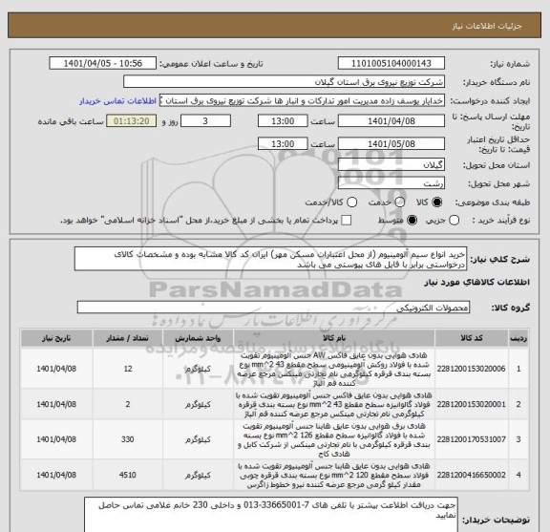Screen dimensions: 550x532
Task: Click the ردیف column header
Action: click(518, 338)
